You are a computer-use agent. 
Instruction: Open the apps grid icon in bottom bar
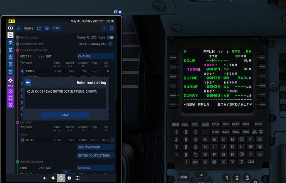78,178
